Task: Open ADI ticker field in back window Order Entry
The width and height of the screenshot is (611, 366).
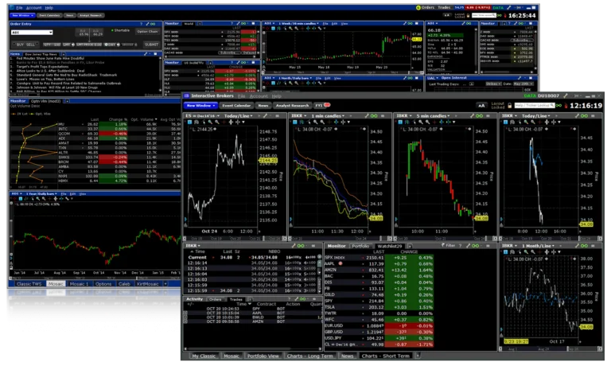Action: click(32, 33)
